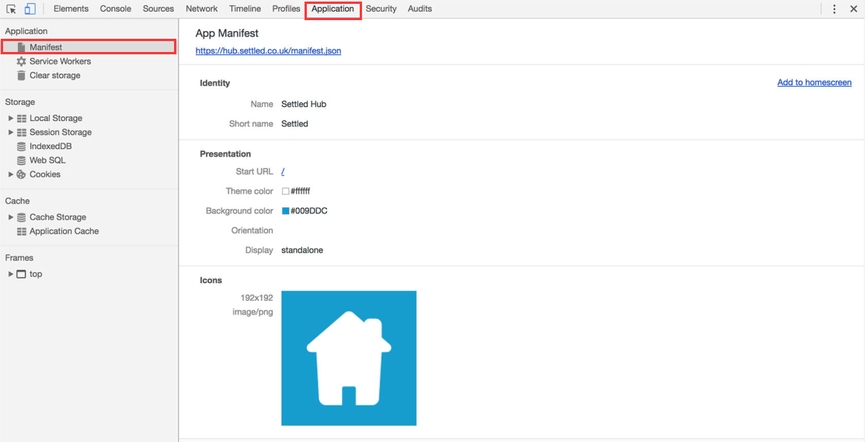
Task: Click the Manifest document icon
Action: point(21,47)
